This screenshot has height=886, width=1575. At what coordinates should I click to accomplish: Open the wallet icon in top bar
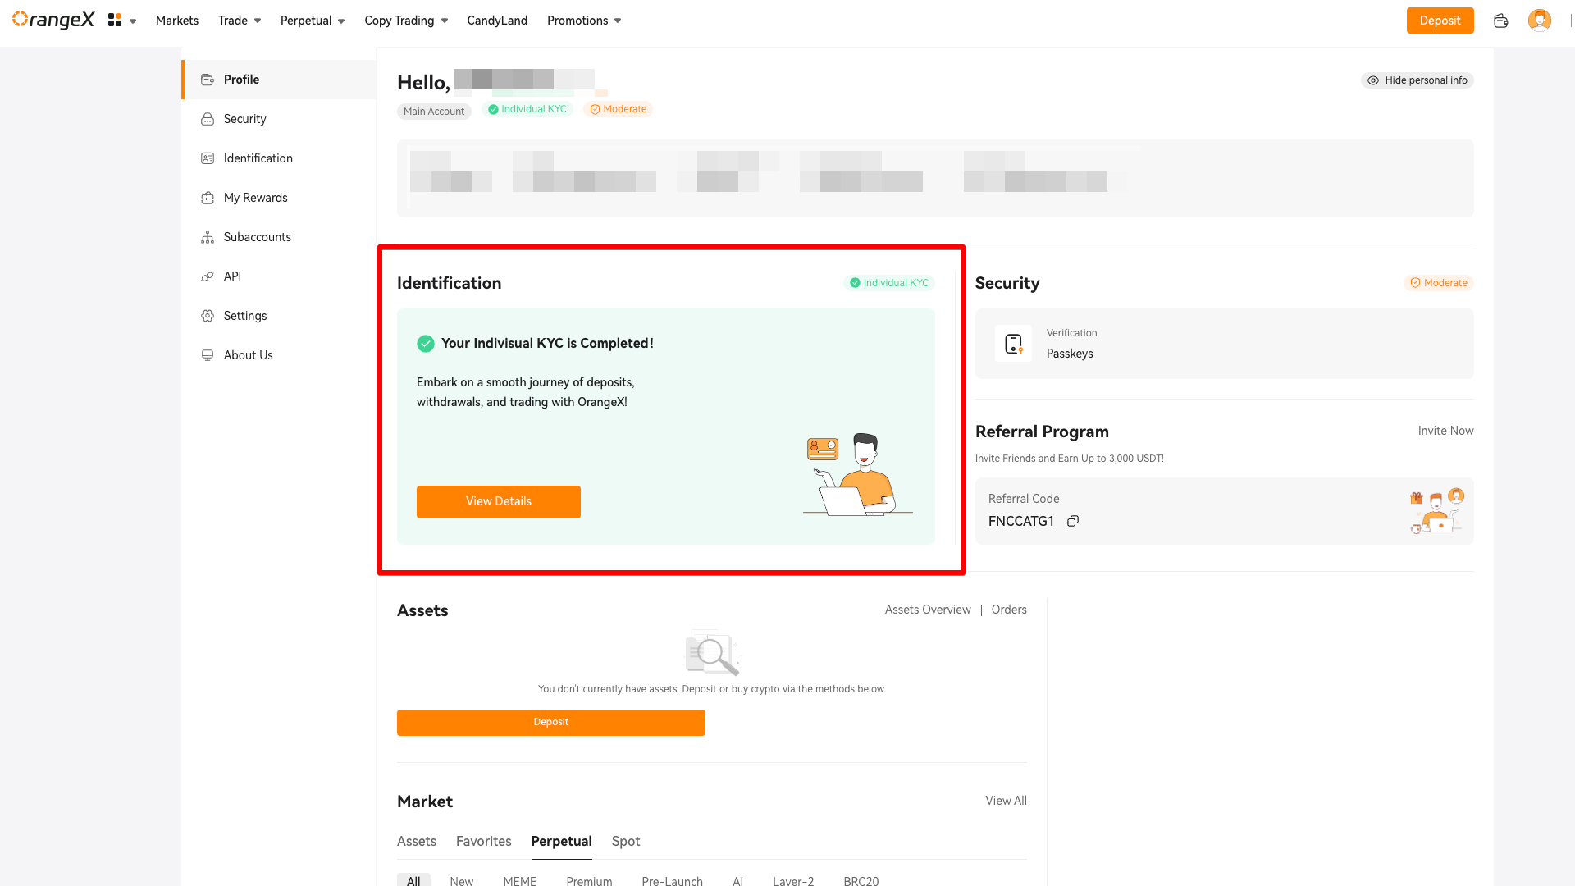(x=1501, y=21)
